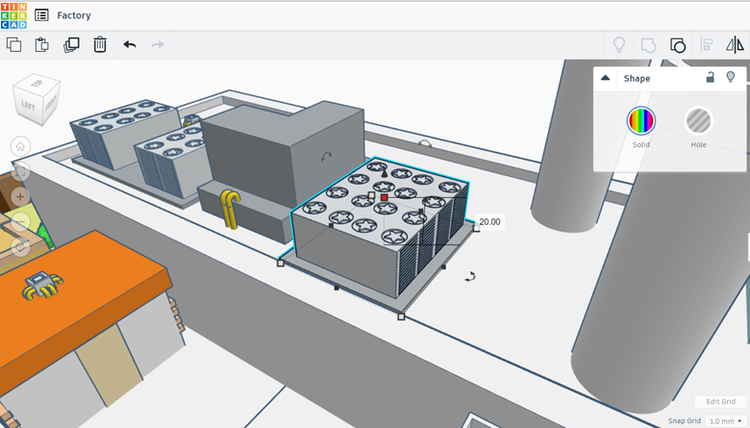Click the Duplicate and repeat icon
This screenshot has width=750, height=428.
(71, 44)
